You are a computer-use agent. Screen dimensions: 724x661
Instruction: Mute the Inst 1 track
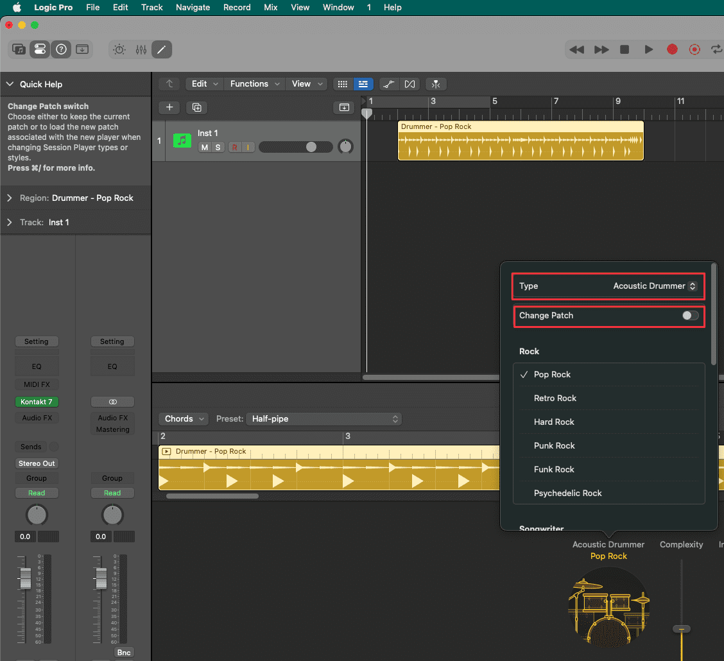[x=205, y=147]
